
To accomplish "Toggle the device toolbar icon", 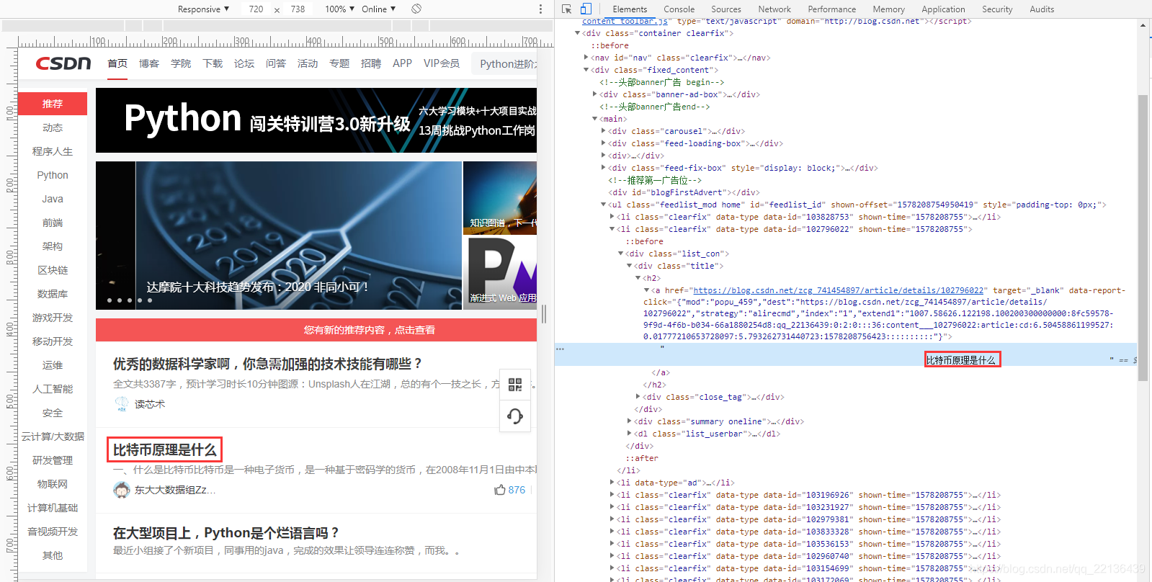I will [x=586, y=9].
